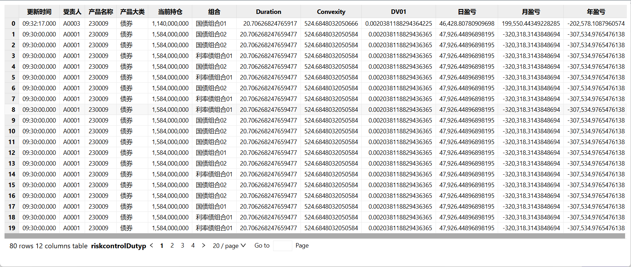Select the -202,578.1087960574 yearly P&L cell

pyautogui.click(x=596, y=24)
